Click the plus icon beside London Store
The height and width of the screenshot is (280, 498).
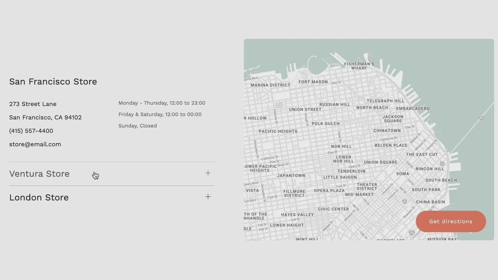(208, 197)
